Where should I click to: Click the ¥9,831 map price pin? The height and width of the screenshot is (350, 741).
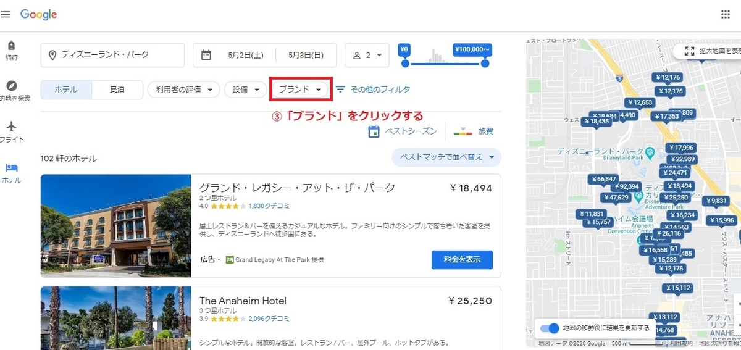click(x=717, y=201)
